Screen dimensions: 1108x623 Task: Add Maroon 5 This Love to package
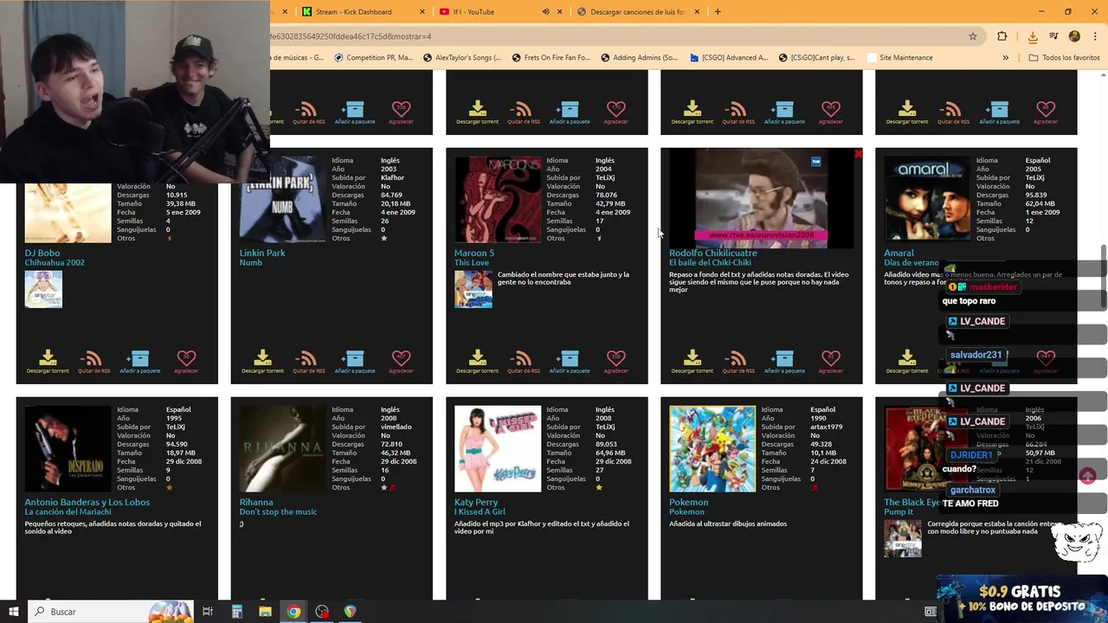click(569, 362)
